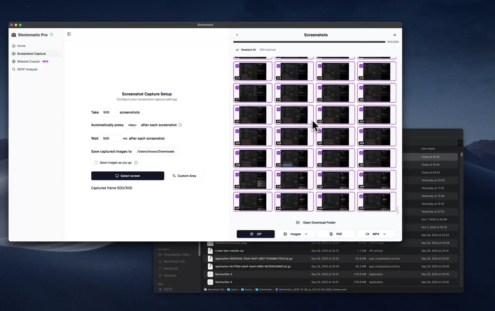
Task: Click the info icon beside key-press setting
Action: pyautogui.click(x=180, y=125)
